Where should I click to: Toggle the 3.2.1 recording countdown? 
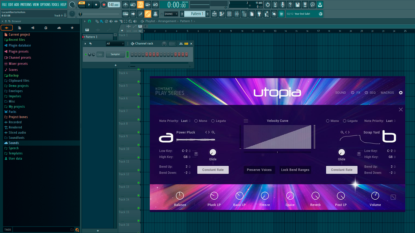(x=140, y=5)
